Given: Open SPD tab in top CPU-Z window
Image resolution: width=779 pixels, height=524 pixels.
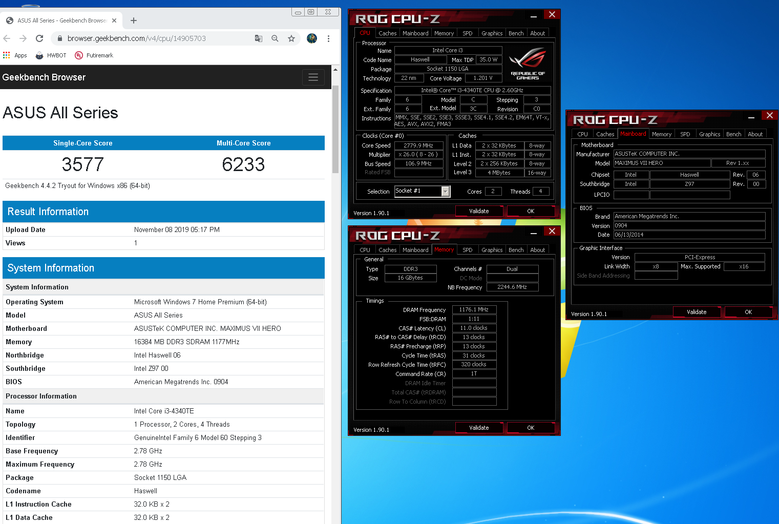Looking at the screenshot, I should coord(468,33).
